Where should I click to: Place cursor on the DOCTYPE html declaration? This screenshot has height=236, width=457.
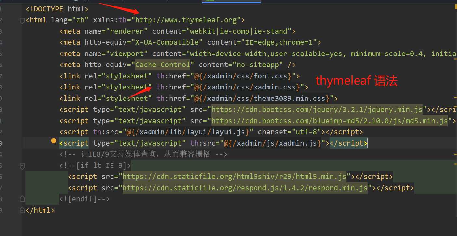pos(57,9)
